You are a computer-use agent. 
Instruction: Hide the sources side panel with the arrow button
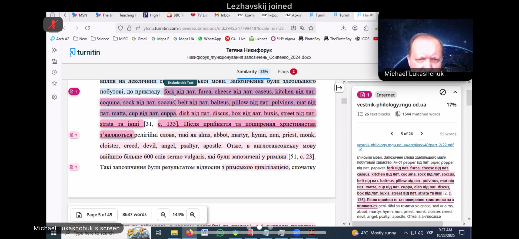coord(339,88)
